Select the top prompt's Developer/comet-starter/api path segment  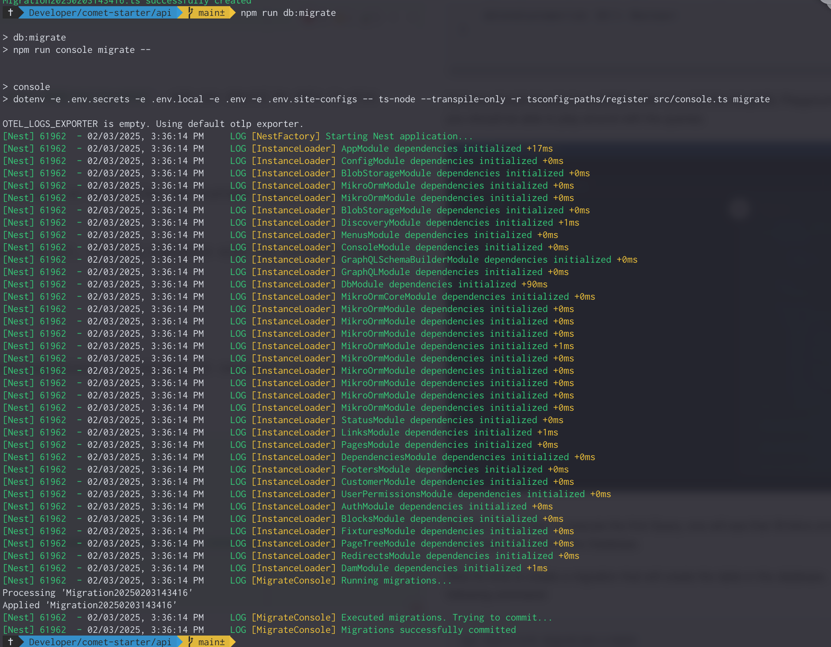(x=100, y=13)
